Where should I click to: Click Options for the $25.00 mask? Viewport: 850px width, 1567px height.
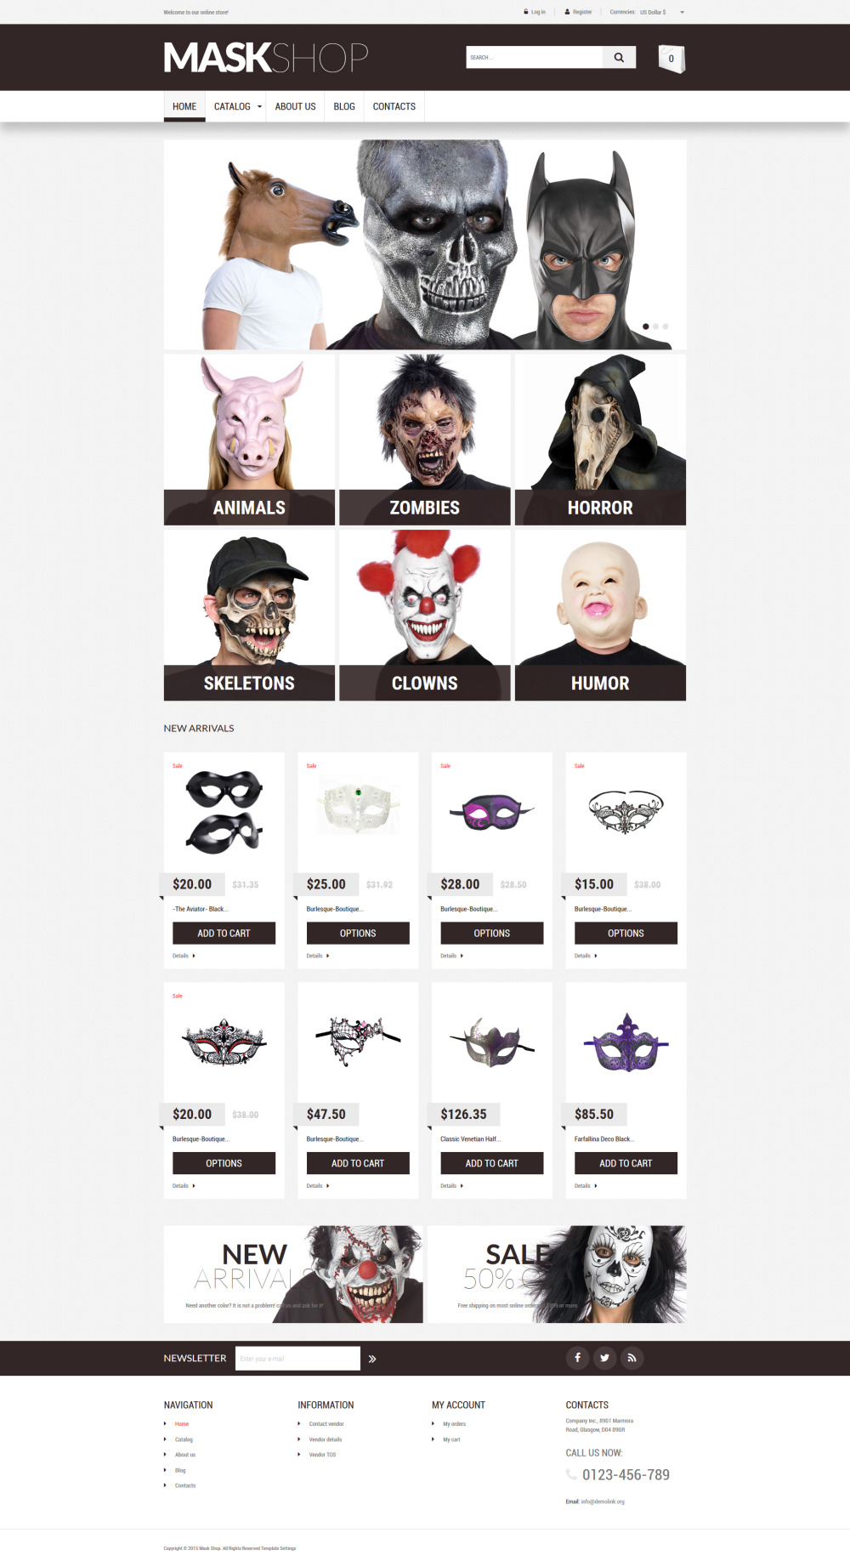click(x=358, y=933)
